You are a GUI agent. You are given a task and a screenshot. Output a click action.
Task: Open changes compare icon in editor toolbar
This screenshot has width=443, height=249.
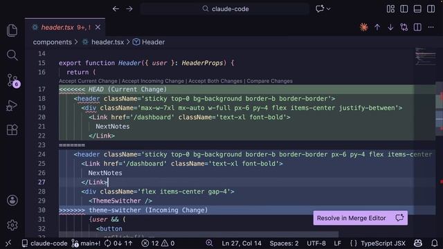[x=404, y=27]
